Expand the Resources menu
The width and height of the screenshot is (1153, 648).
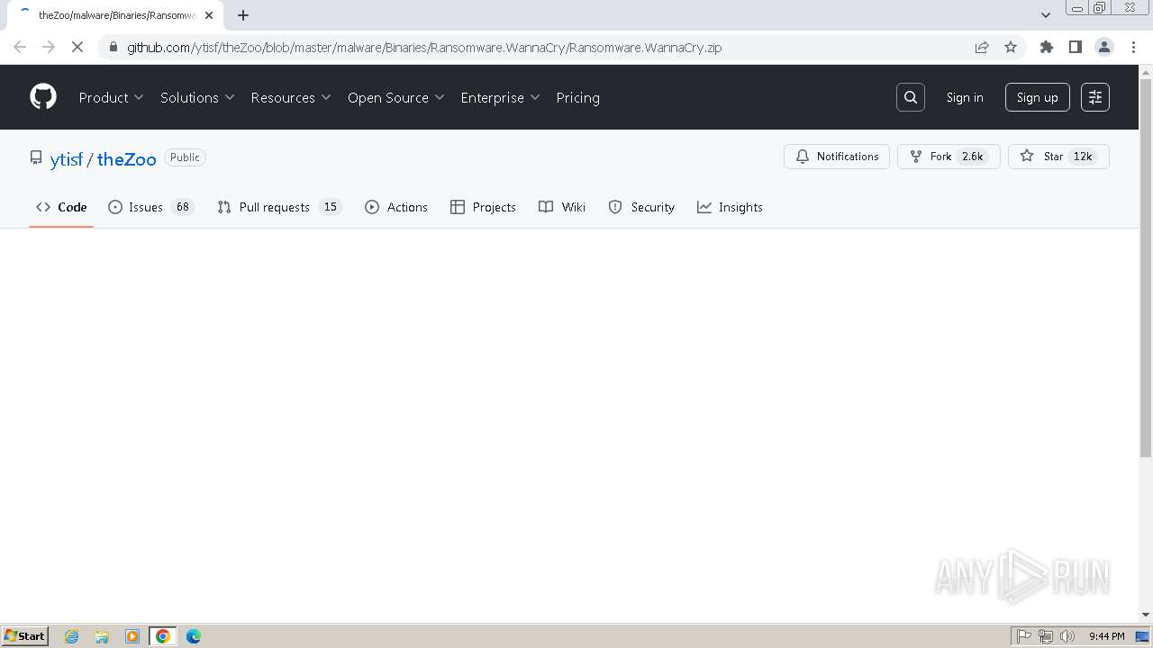pyautogui.click(x=291, y=97)
